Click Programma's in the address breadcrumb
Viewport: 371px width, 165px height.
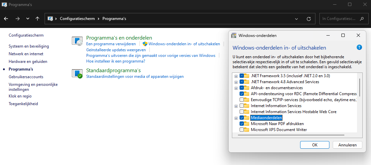click(x=114, y=19)
